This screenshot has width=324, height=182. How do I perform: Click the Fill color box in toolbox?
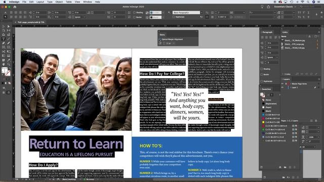tap(5, 70)
